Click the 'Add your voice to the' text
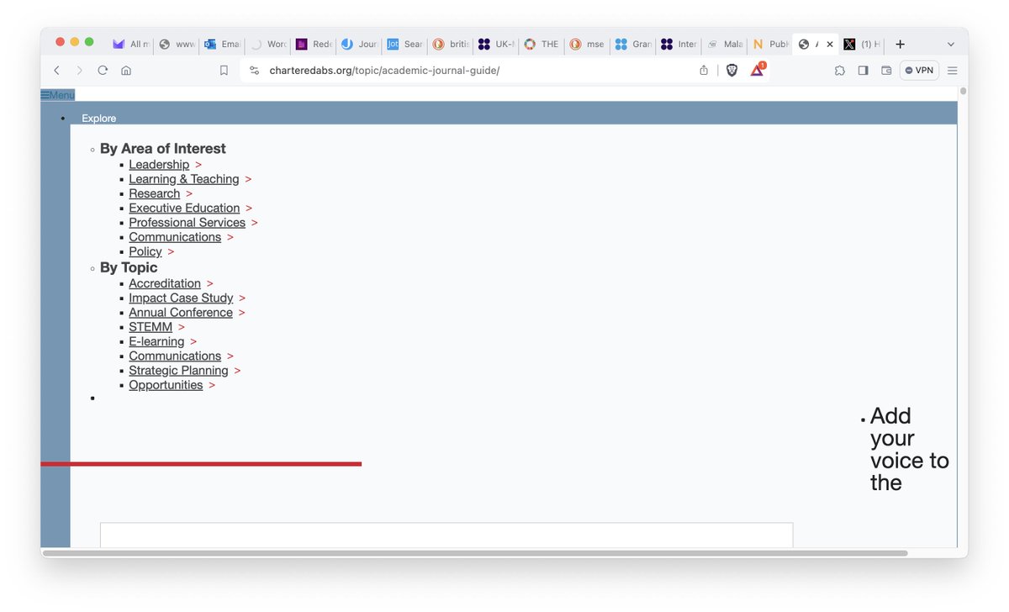The width and height of the screenshot is (1009, 612). click(x=910, y=450)
